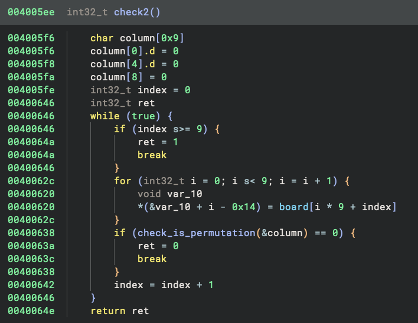The width and height of the screenshot is (418, 323).
Task: Click the 'int32_t ret' declaration
Action: 123,103
